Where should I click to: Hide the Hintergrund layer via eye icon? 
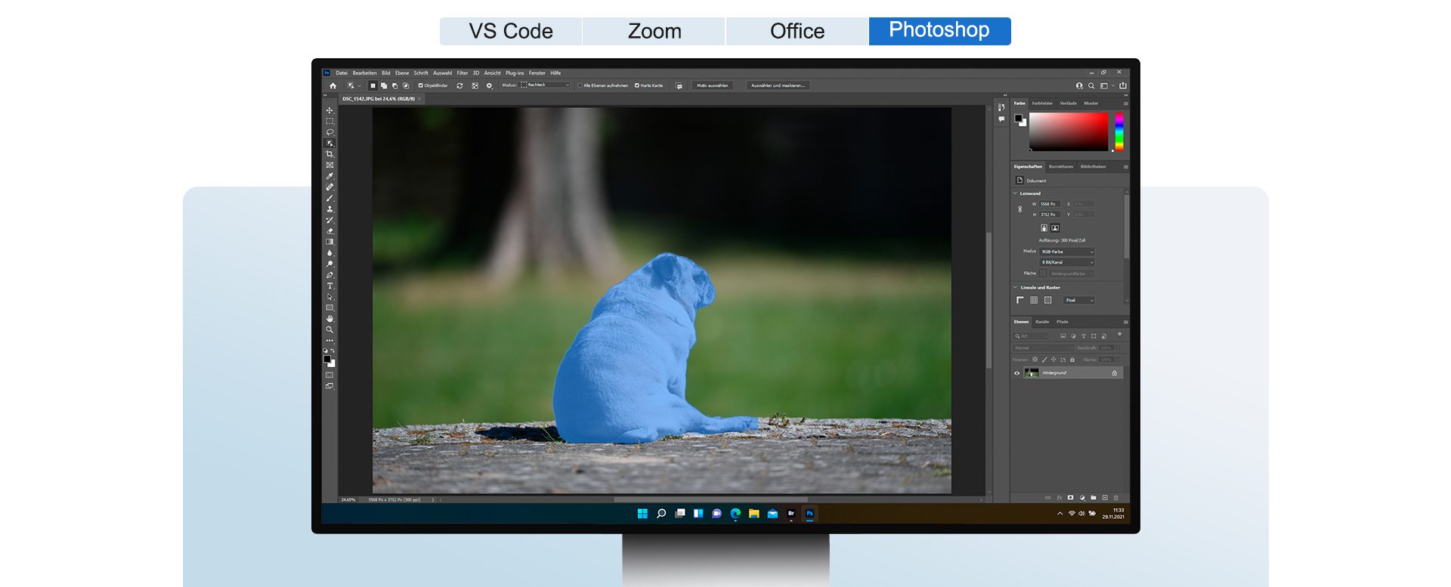(1016, 373)
